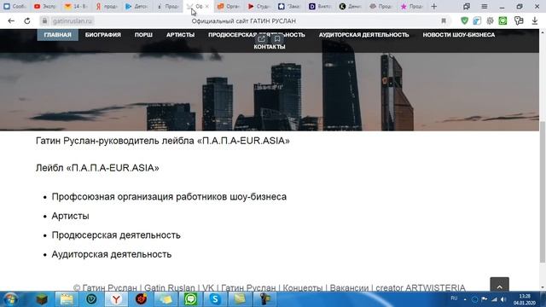Click 'Профсоюзная организация работников шоу-бизнеса' text
This screenshot has width=546, height=307.
[169, 197]
